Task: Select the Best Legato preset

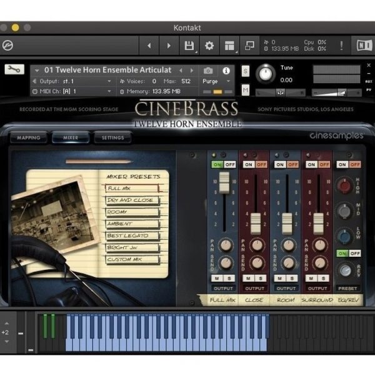Action: pos(132,236)
